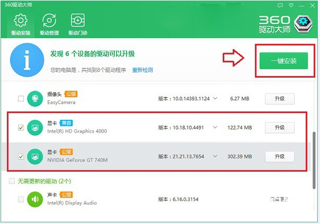Uncheck the NVIDIA GeForce GT 740M checkbox
This screenshot has height=224, width=320.
click(21, 156)
